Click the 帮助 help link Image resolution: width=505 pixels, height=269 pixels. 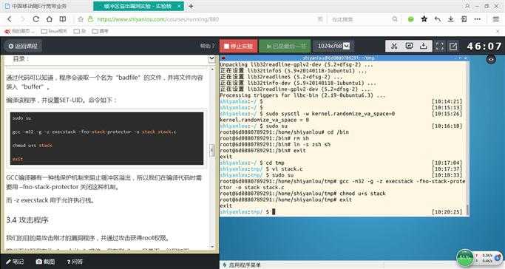[x=208, y=46]
